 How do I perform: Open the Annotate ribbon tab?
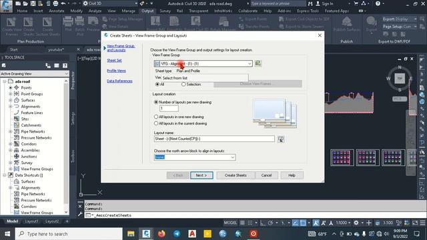point(56,11)
